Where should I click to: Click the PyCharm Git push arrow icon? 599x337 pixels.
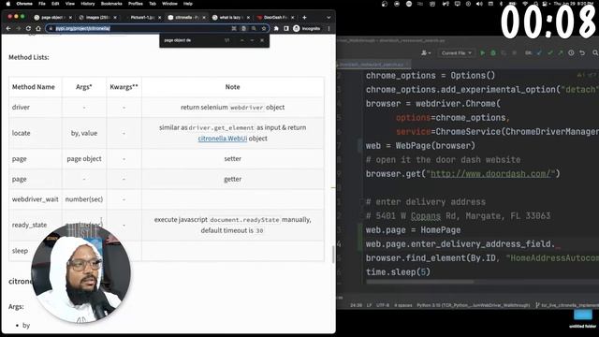[x=561, y=52]
